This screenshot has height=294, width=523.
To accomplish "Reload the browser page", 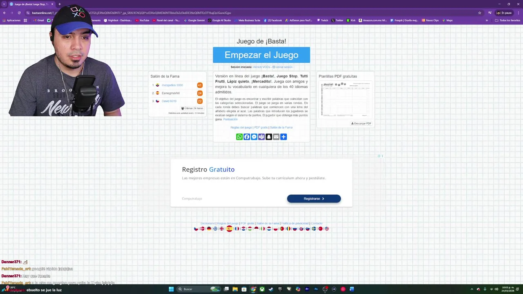I will (19, 13).
